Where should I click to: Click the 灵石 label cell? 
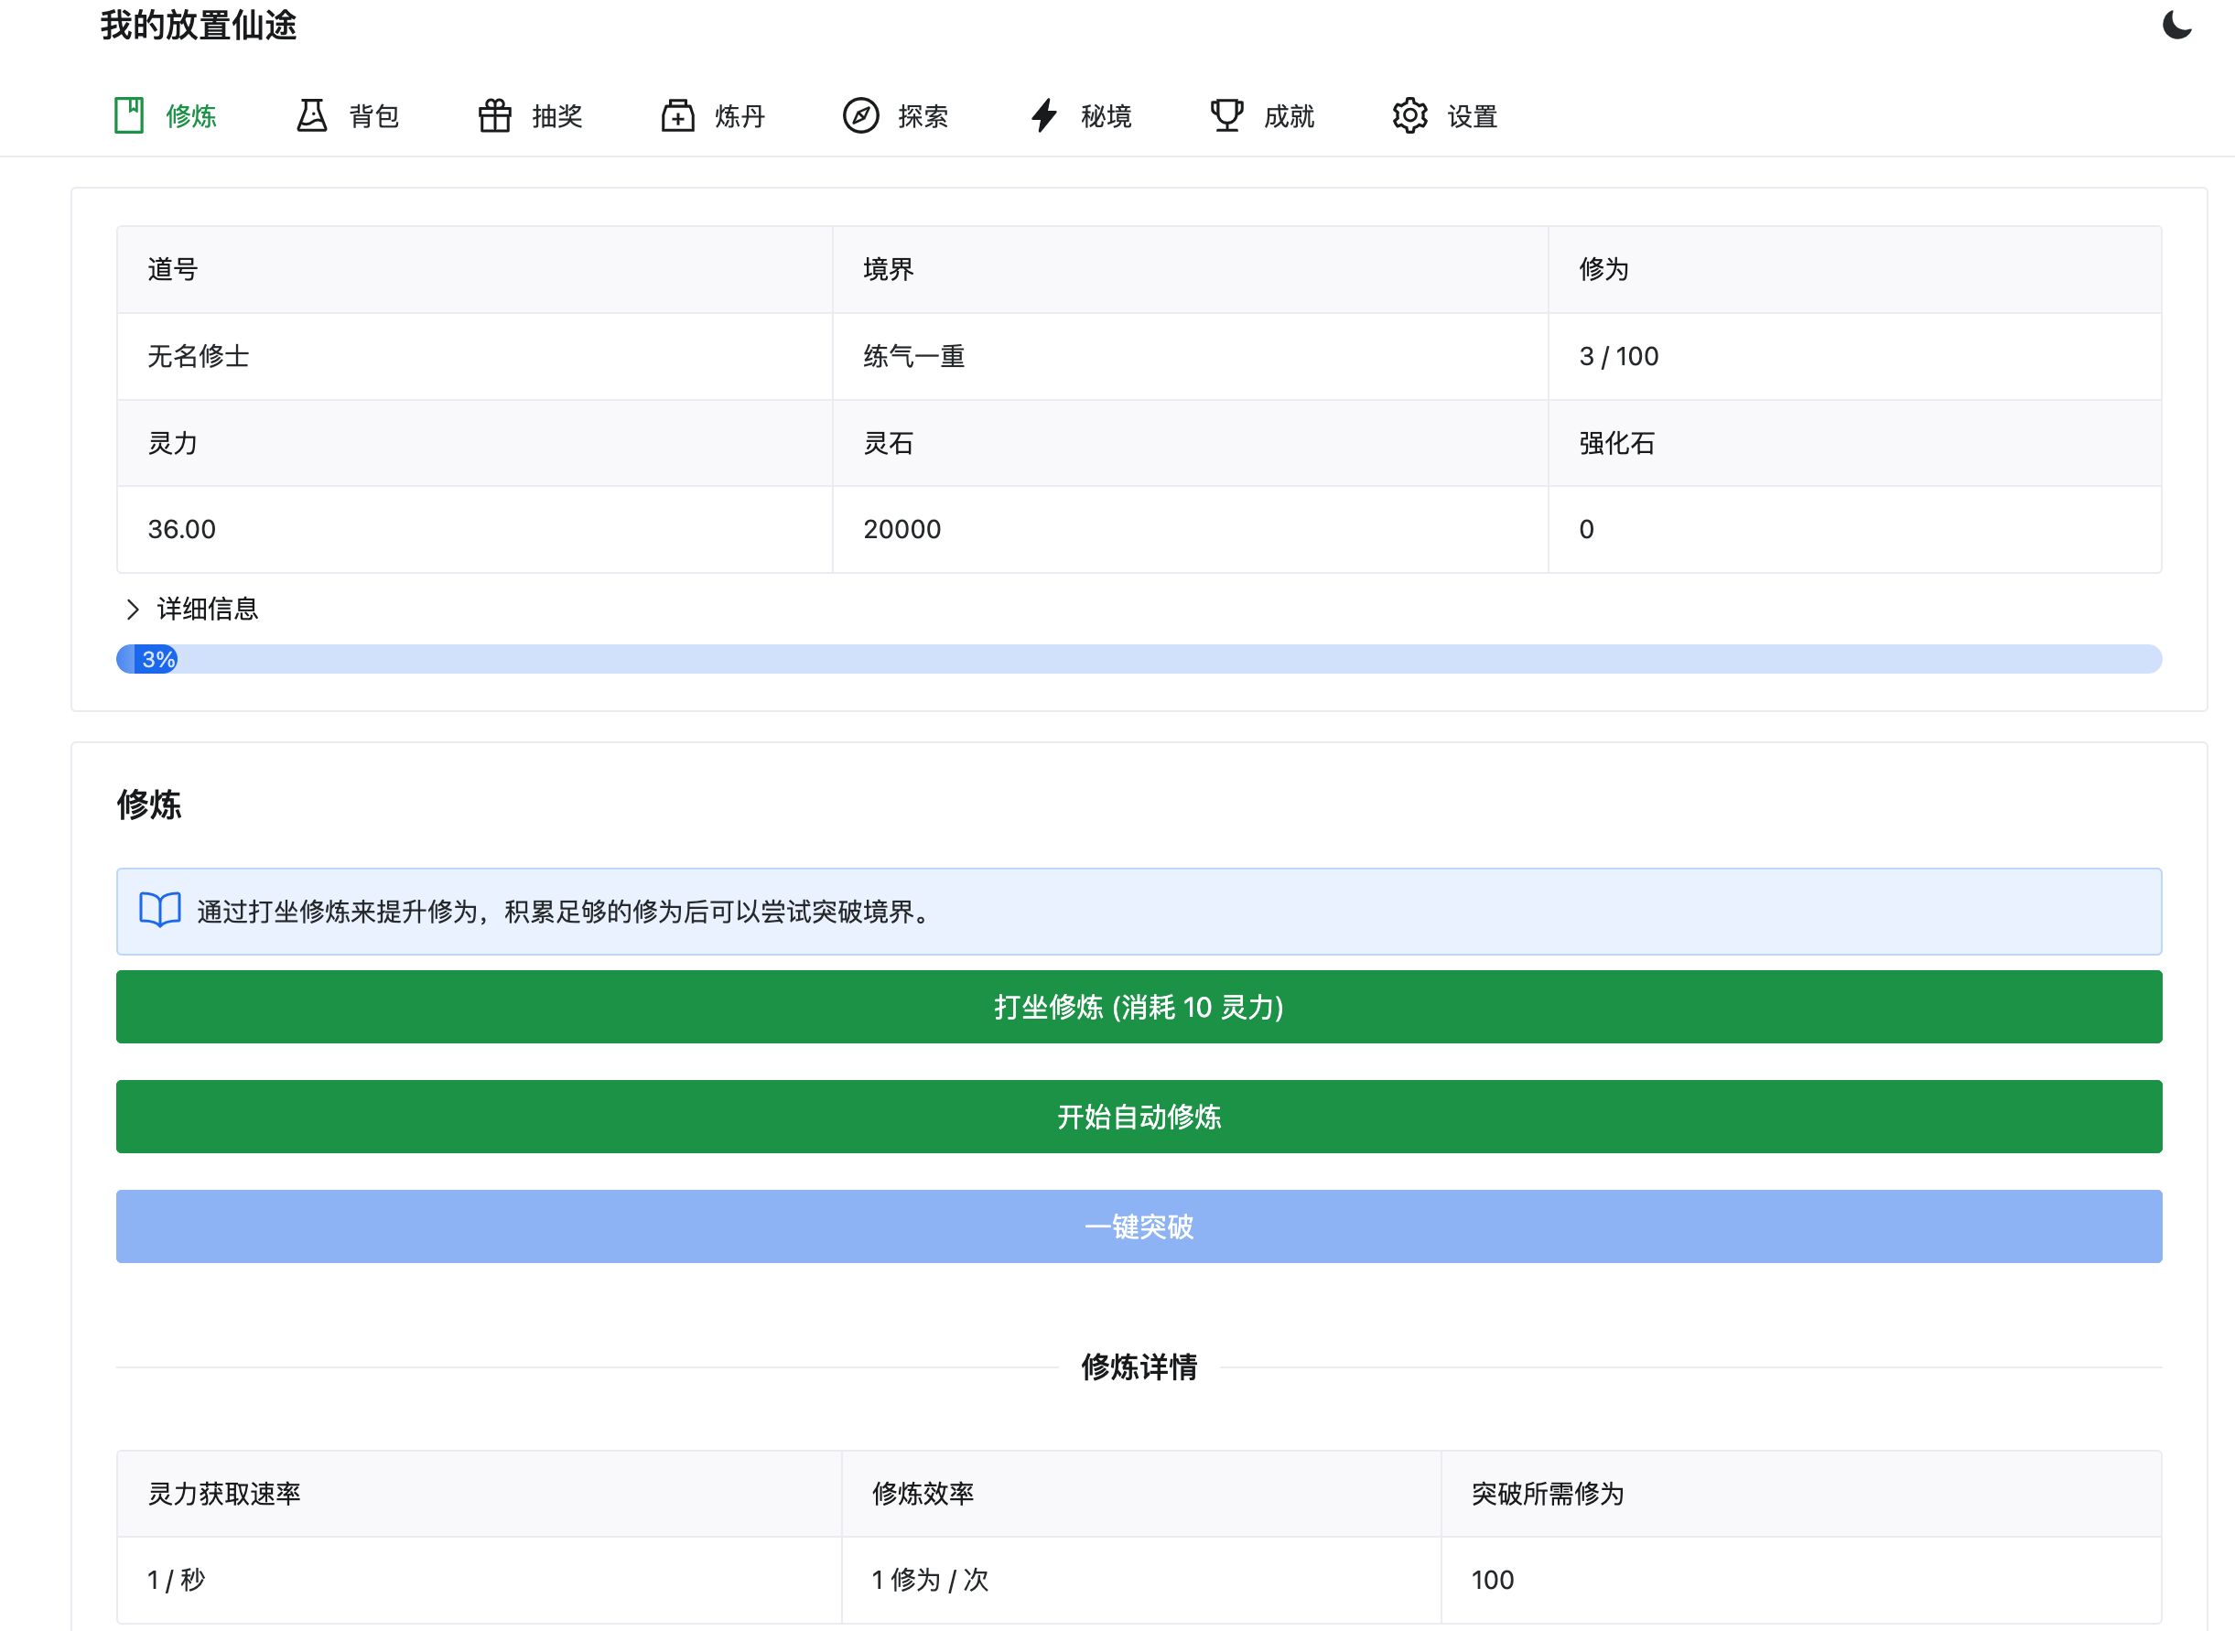click(1191, 443)
